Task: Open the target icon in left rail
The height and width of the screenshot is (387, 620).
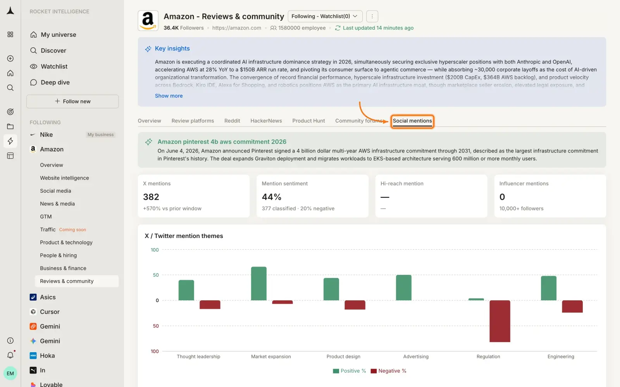Action: (10, 112)
